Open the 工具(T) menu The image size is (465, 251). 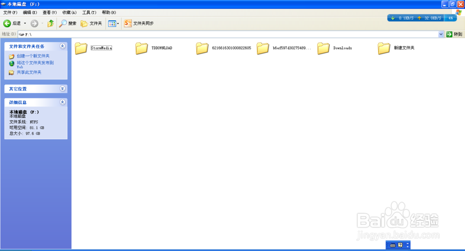tap(89, 13)
